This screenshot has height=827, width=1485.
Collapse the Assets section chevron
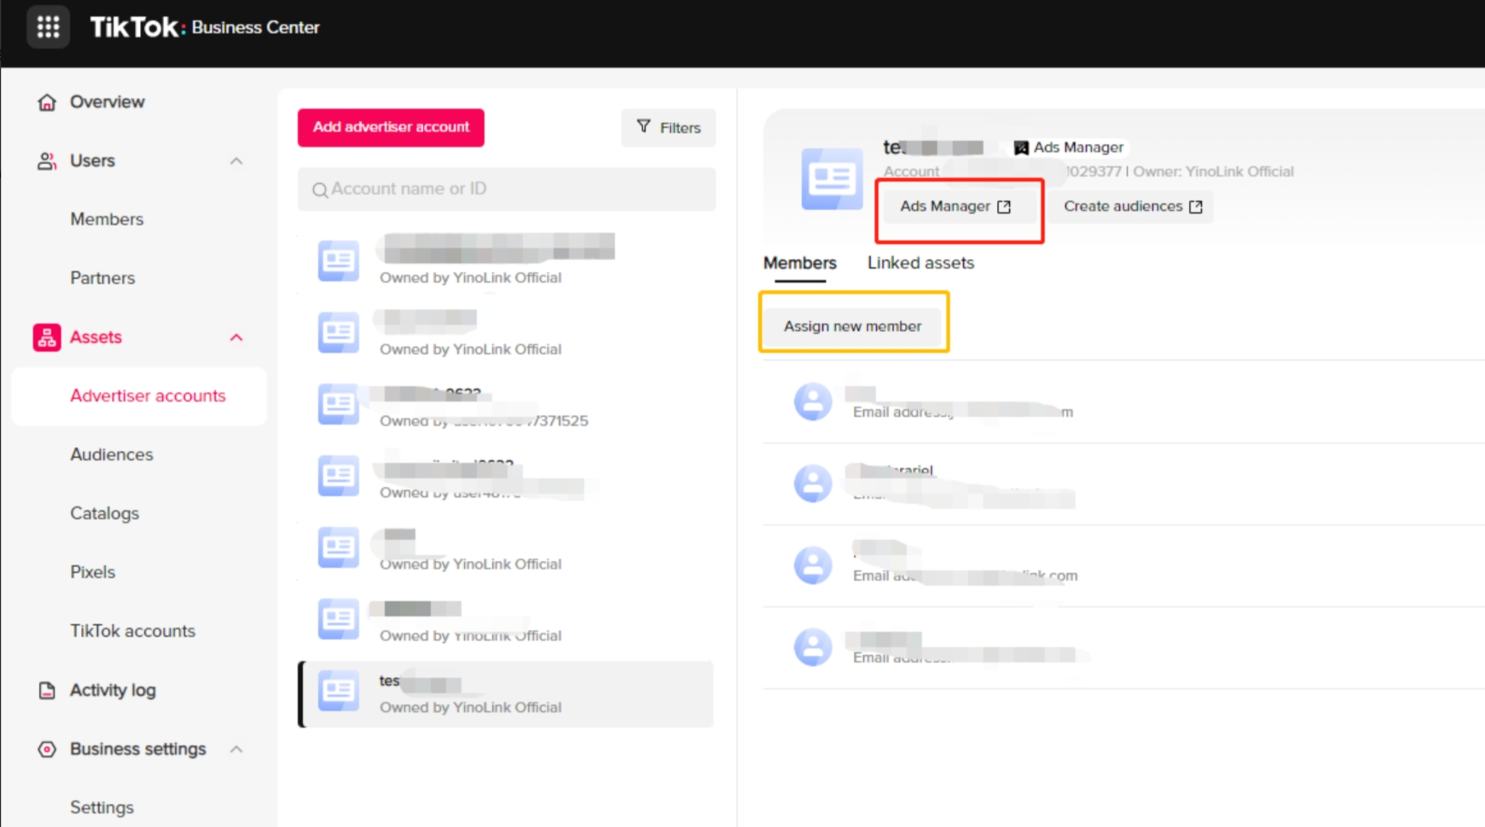point(236,338)
